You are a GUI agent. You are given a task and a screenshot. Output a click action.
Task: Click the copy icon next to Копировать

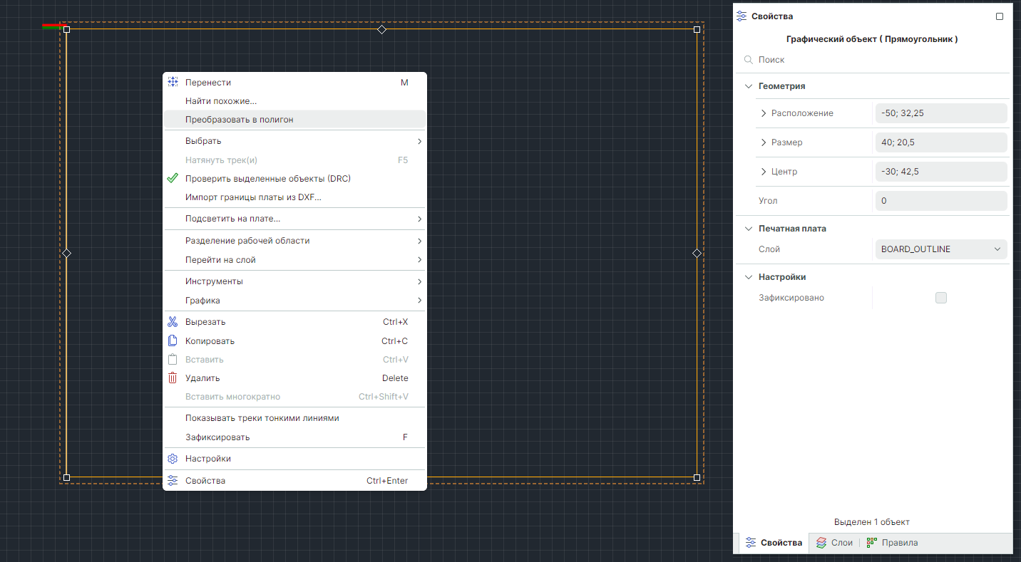point(173,341)
